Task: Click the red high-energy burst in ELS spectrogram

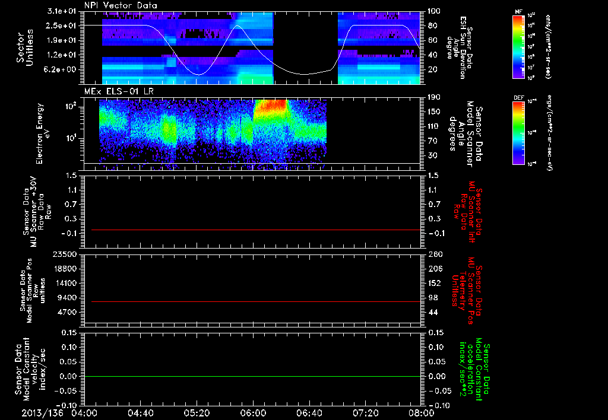Action: pos(271,108)
